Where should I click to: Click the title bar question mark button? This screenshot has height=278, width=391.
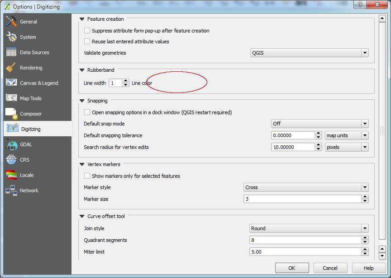(360, 4)
